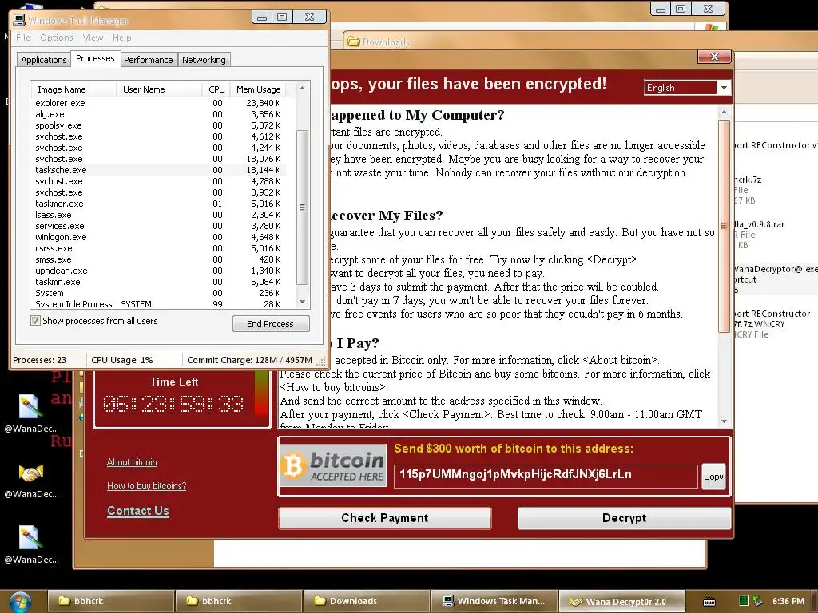Click the green Task Manager CPU tray icon
The height and width of the screenshot is (613, 818).
[744, 601]
